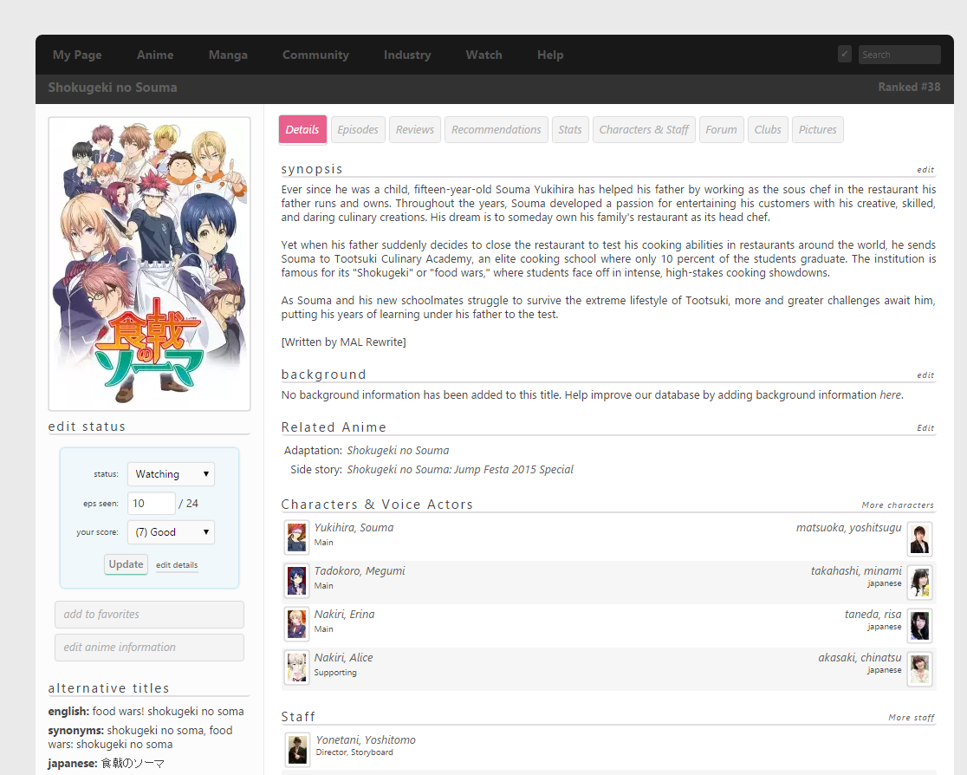The width and height of the screenshot is (967, 775).
Task: Open Yukihira, Souma character thumbnail
Action: tap(296, 537)
